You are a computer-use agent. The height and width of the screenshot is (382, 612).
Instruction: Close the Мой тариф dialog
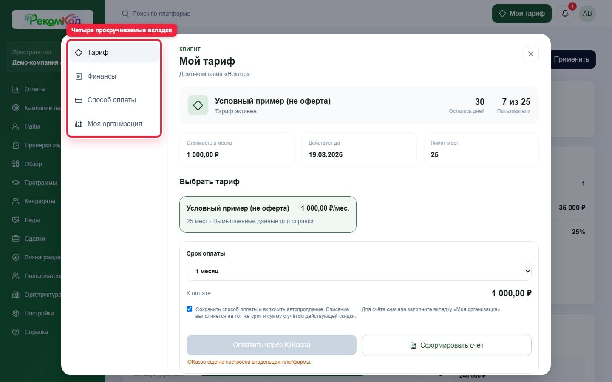coord(530,54)
